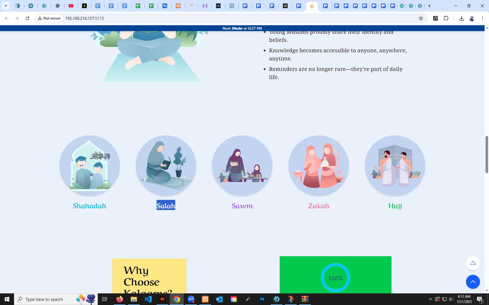Image resolution: width=489 pixels, height=305 pixels.
Task: Click the 100% circular progress indicator
Action: (x=335, y=278)
